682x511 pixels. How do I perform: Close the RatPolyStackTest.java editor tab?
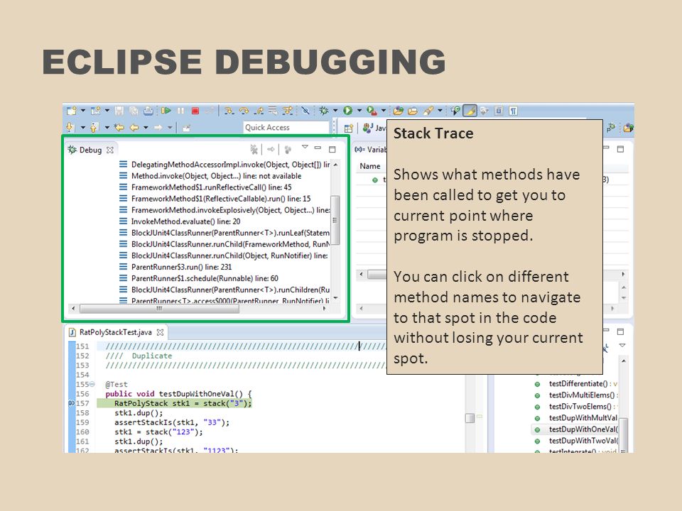[x=160, y=332]
